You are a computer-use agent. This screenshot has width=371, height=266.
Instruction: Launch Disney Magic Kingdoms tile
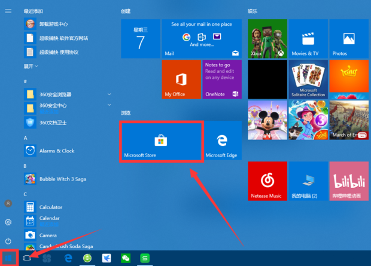point(267,120)
